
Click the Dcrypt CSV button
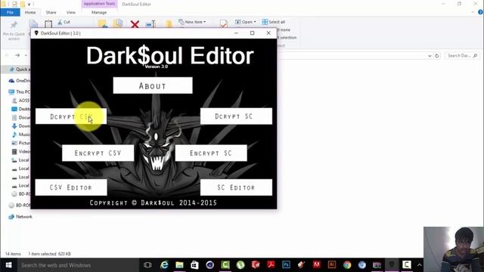71,116
